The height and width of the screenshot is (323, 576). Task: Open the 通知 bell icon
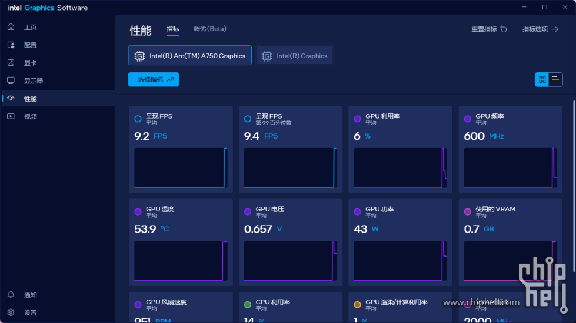point(11,294)
